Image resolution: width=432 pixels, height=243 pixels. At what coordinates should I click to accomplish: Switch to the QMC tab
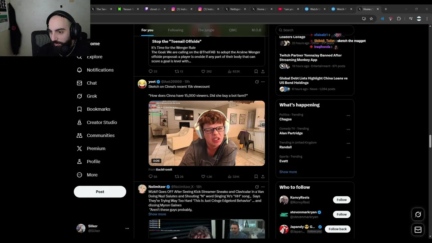(x=233, y=30)
